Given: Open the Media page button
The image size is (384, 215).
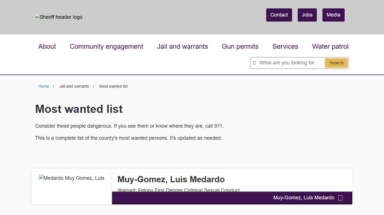Looking at the screenshot, I should point(333,15).
